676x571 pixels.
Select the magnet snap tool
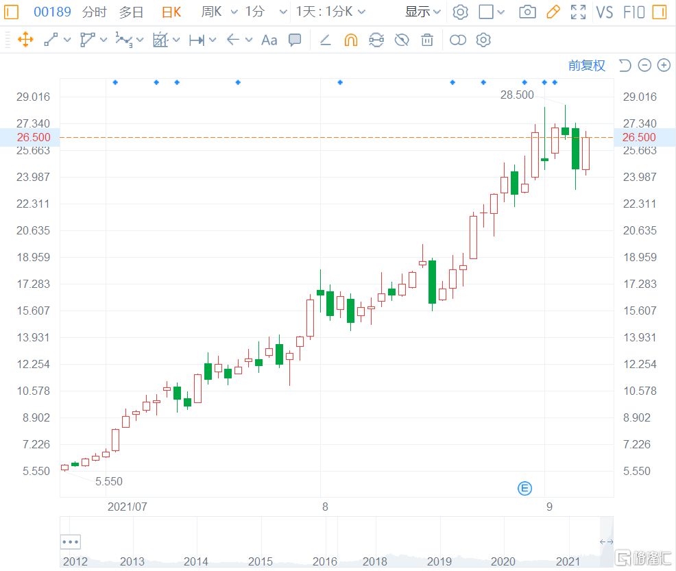pyautogui.click(x=350, y=40)
